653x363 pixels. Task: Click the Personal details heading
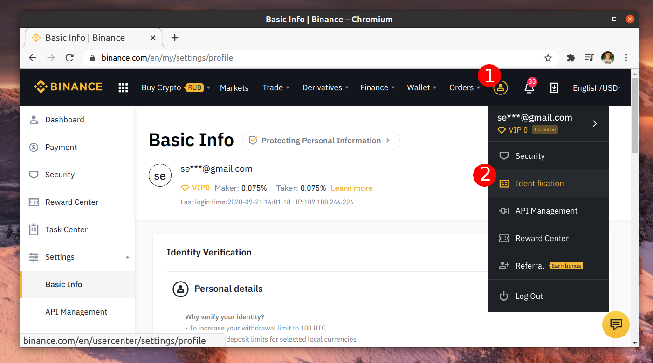pos(228,289)
